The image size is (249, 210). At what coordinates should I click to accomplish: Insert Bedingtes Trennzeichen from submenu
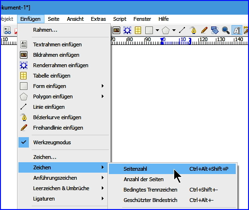click(172, 190)
